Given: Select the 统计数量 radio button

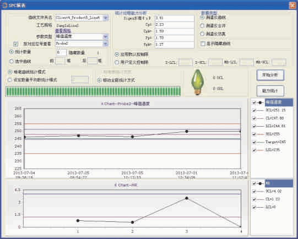Looking at the screenshot, I should (12, 51).
